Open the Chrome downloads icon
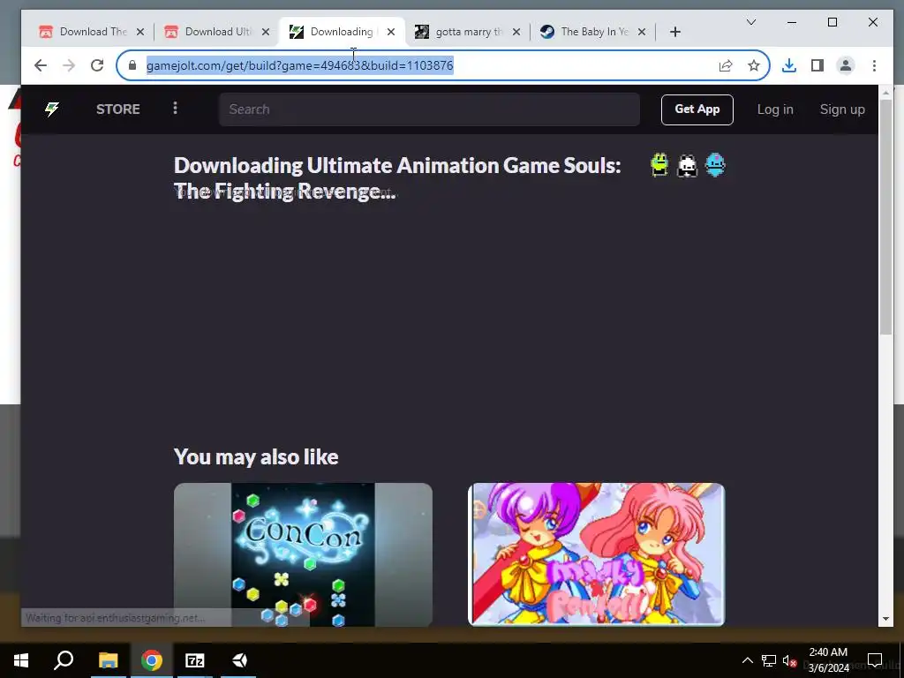904x678 pixels. pyautogui.click(x=788, y=65)
